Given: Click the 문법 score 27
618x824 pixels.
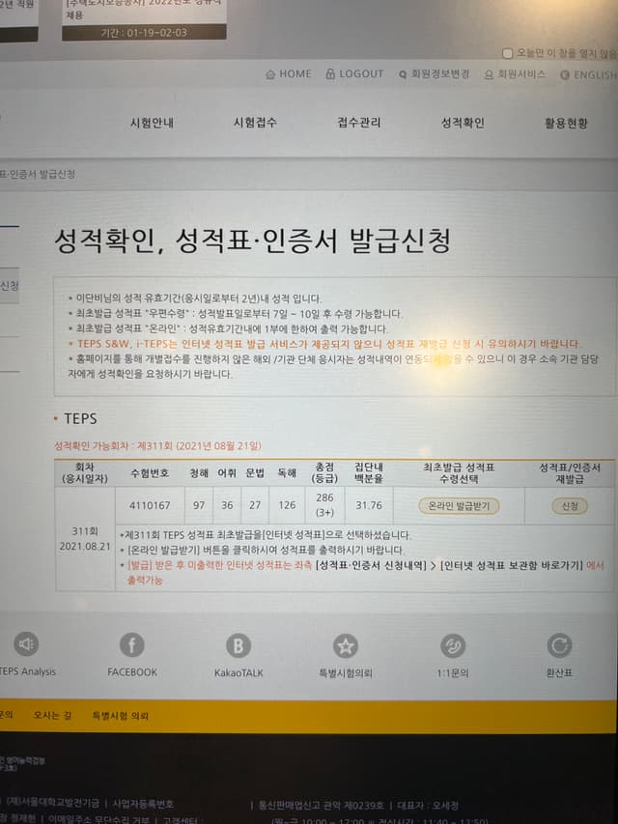Looking at the screenshot, I should [x=255, y=505].
